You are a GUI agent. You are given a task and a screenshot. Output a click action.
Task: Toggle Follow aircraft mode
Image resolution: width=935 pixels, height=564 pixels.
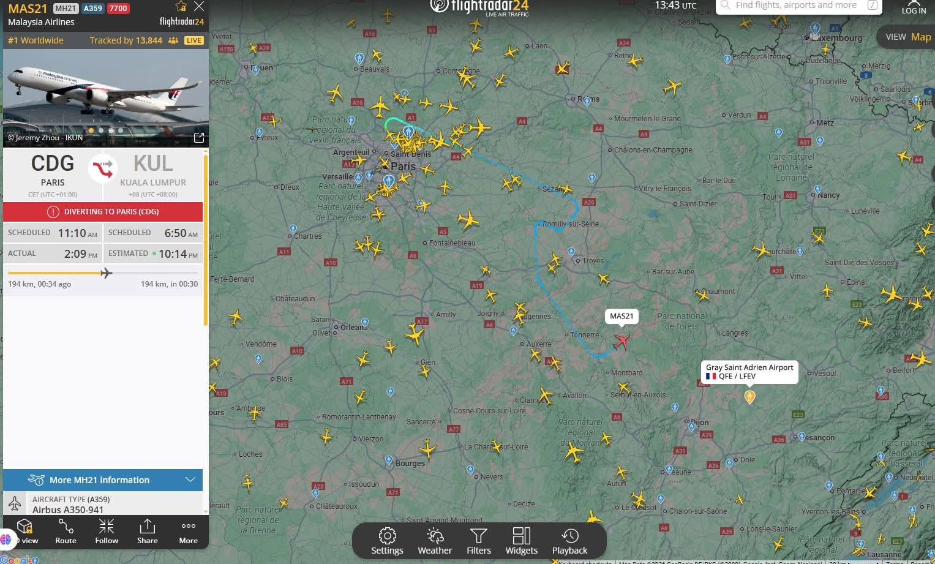coord(107,531)
